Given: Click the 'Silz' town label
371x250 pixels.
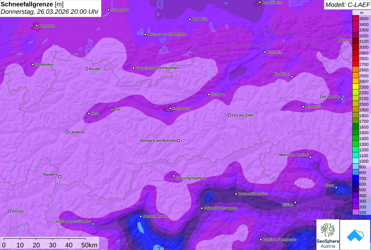Looking at the screenshot, I should (117, 110).
